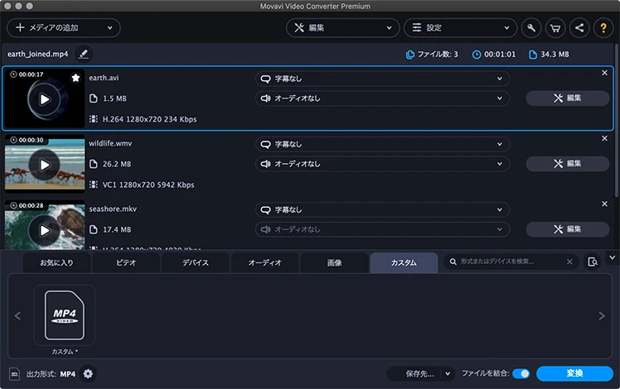620x389 pixels.
Task: Click the star icon on earth.avi thumbnail
Action: [75, 78]
